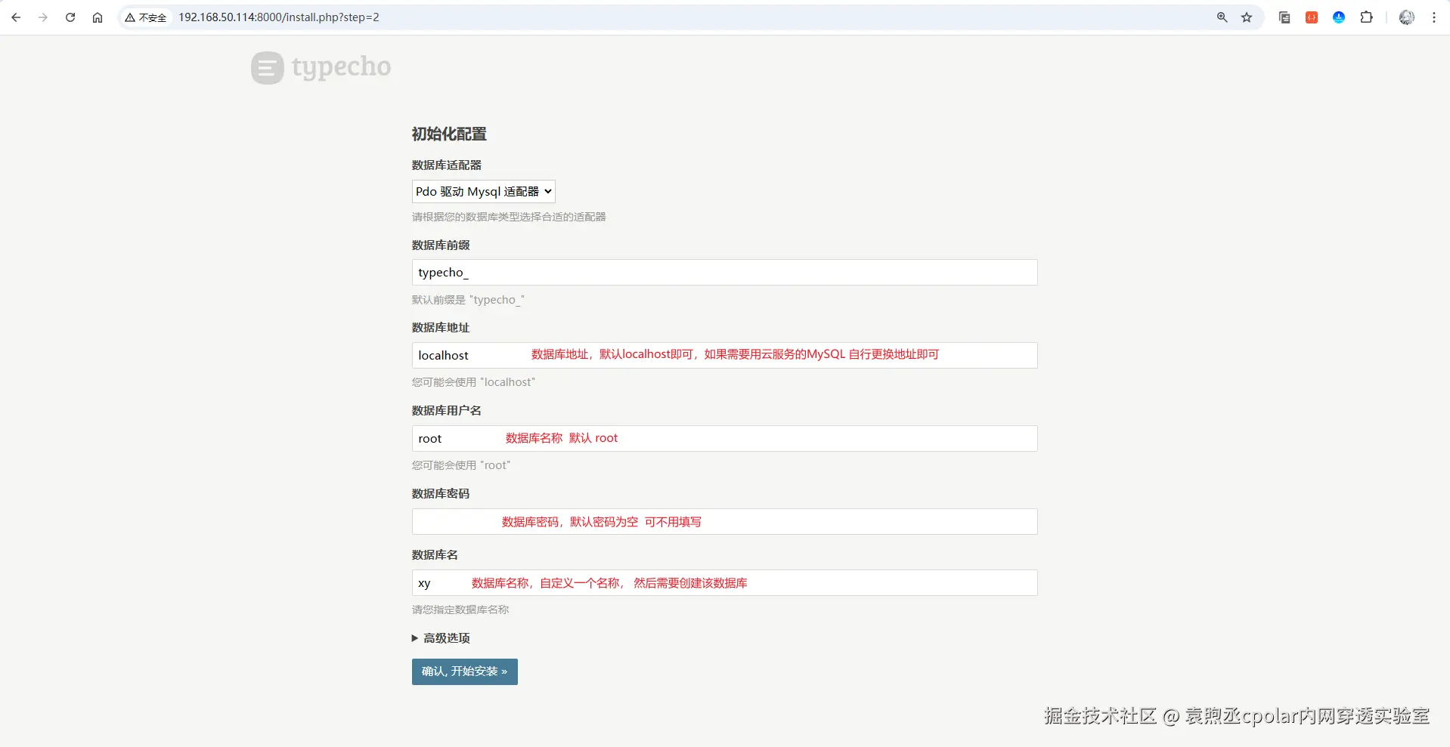Screen dimensions: 1450x747
Task: Open the browser home page
Action: pyautogui.click(x=98, y=17)
